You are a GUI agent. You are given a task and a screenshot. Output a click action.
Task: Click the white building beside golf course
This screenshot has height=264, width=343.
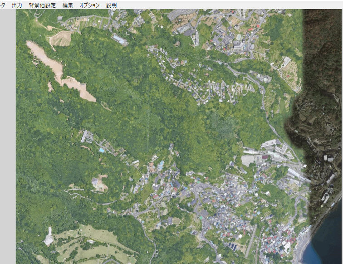tap(49, 238)
